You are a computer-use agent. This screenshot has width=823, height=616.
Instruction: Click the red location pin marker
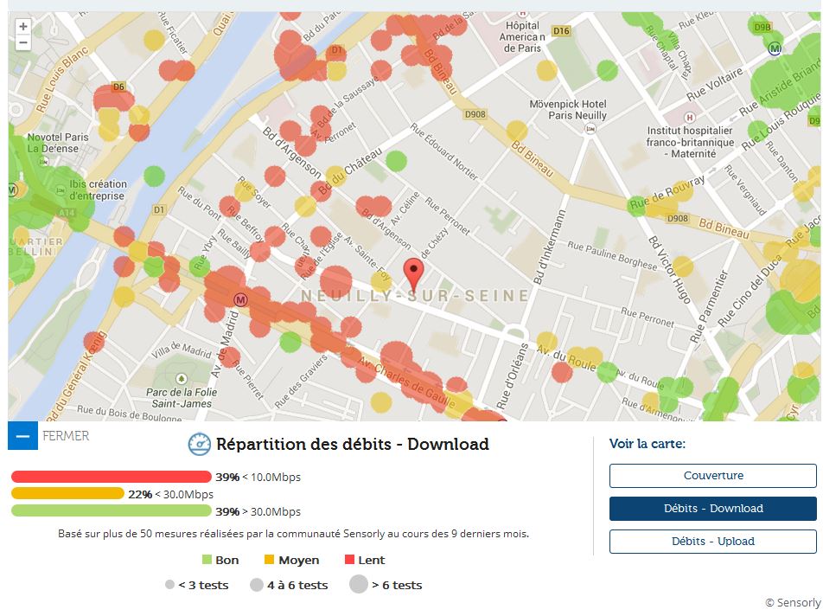414,273
